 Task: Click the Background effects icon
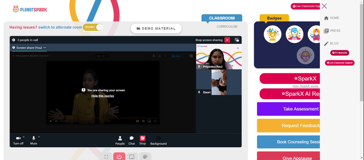(158, 138)
